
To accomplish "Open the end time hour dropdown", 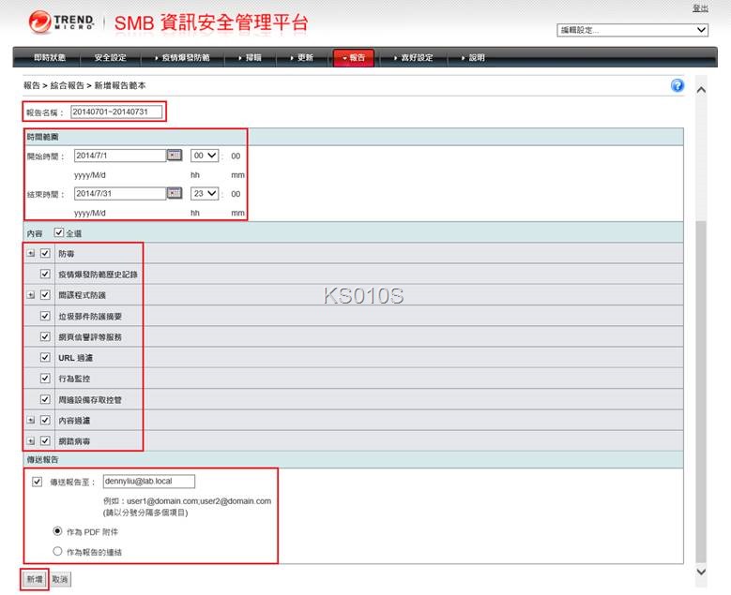I will point(205,193).
